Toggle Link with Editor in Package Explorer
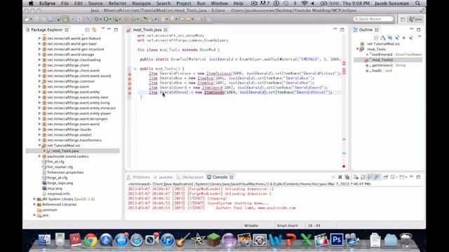This screenshot has height=252, width=449. pos(94,29)
